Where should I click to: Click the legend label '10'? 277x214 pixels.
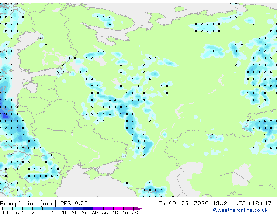coord(55,212)
